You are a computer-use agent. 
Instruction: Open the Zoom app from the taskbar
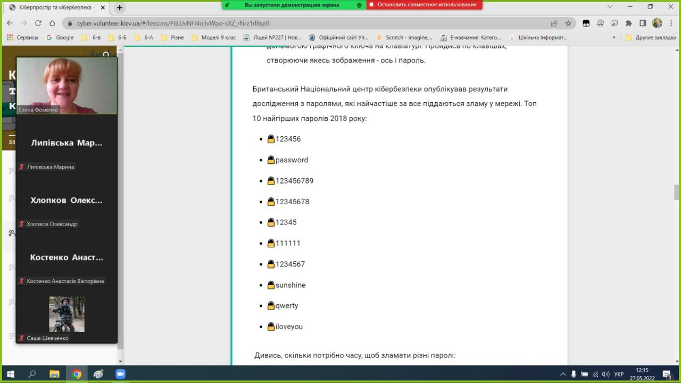[120, 374]
